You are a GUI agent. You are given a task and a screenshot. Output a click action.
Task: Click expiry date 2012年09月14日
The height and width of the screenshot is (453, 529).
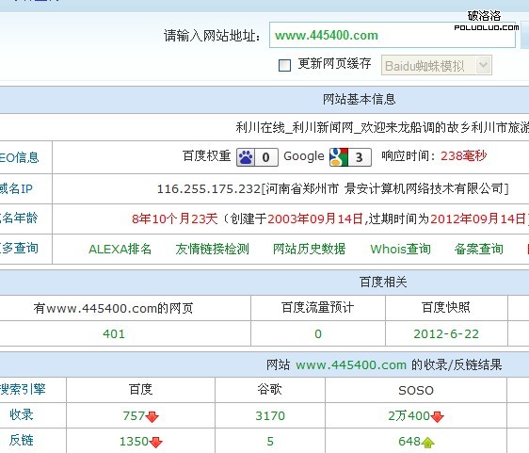coord(477,219)
